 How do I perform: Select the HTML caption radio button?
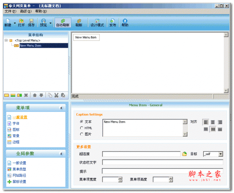tap(82, 128)
